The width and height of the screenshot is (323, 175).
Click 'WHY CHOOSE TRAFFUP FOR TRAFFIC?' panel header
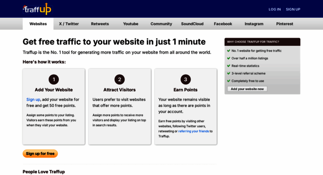(262, 42)
